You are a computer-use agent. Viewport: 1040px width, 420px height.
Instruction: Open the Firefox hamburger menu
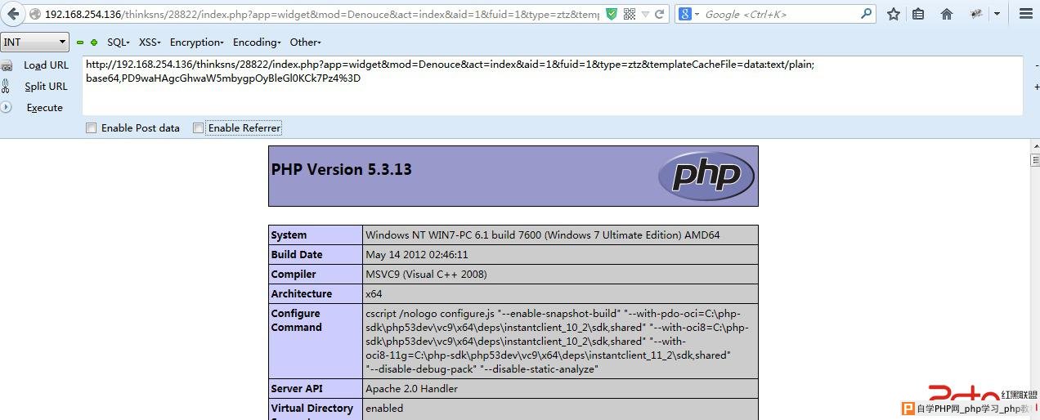pos(1025,14)
